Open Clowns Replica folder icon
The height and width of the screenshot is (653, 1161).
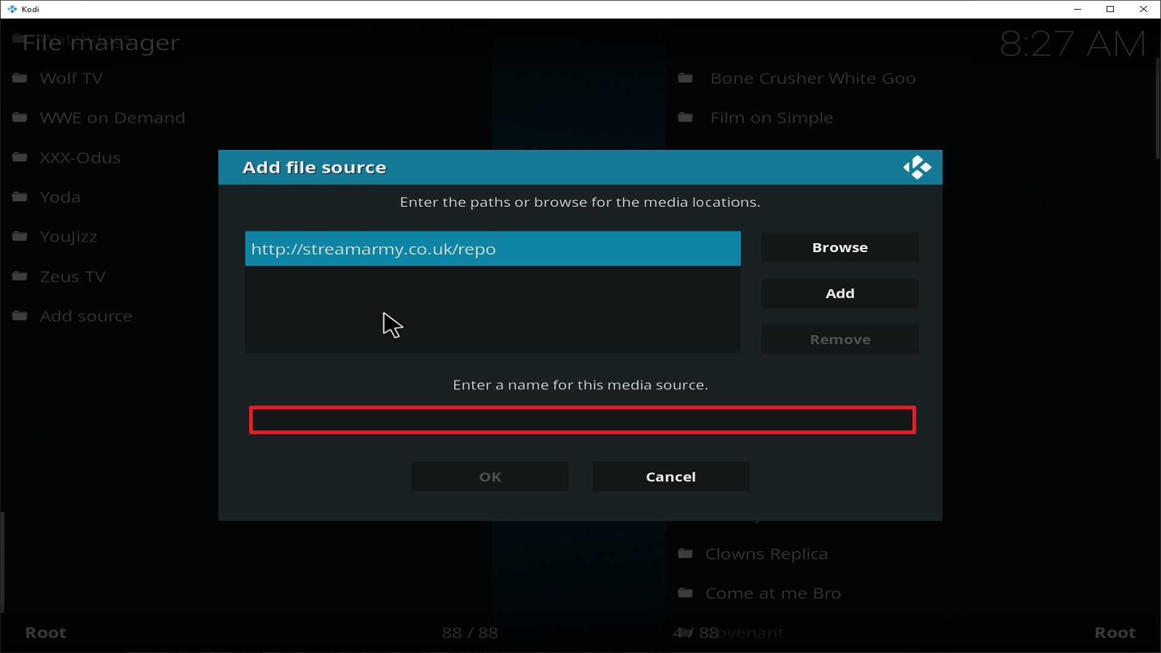(685, 553)
